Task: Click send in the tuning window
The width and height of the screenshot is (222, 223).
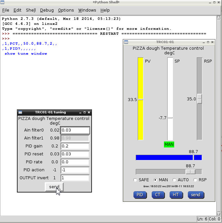Action: pyautogui.click(x=54, y=187)
